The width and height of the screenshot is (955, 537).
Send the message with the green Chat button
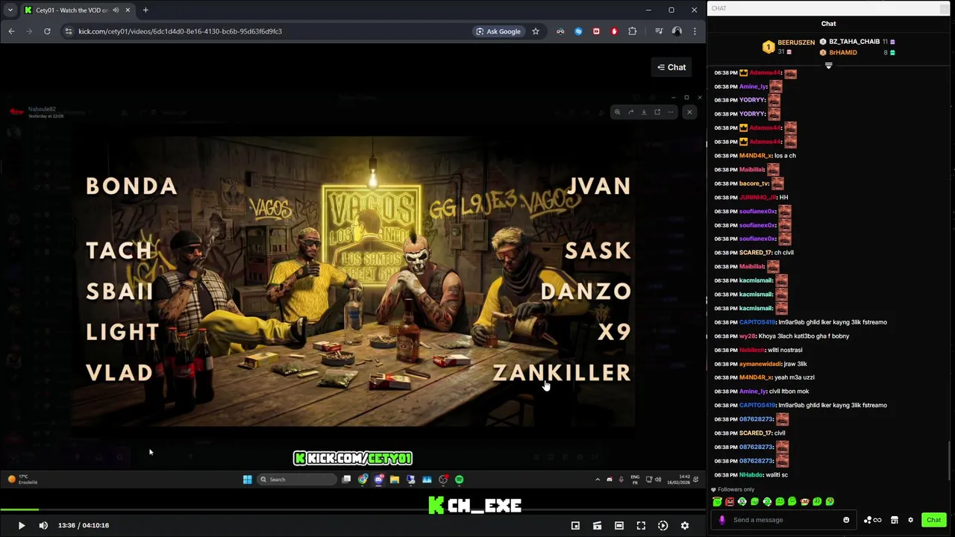tap(933, 520)
